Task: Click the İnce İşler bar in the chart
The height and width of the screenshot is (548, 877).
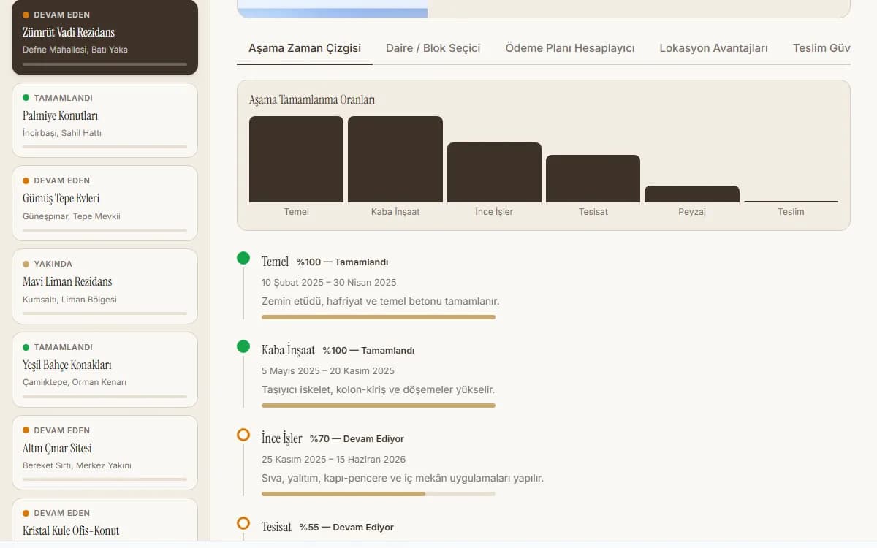Action: [x=494, y=172]
